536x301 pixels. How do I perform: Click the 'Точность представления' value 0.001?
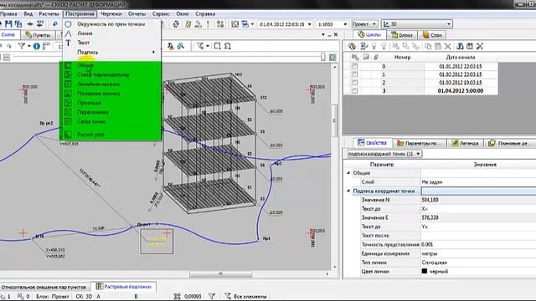coord(478,245)
